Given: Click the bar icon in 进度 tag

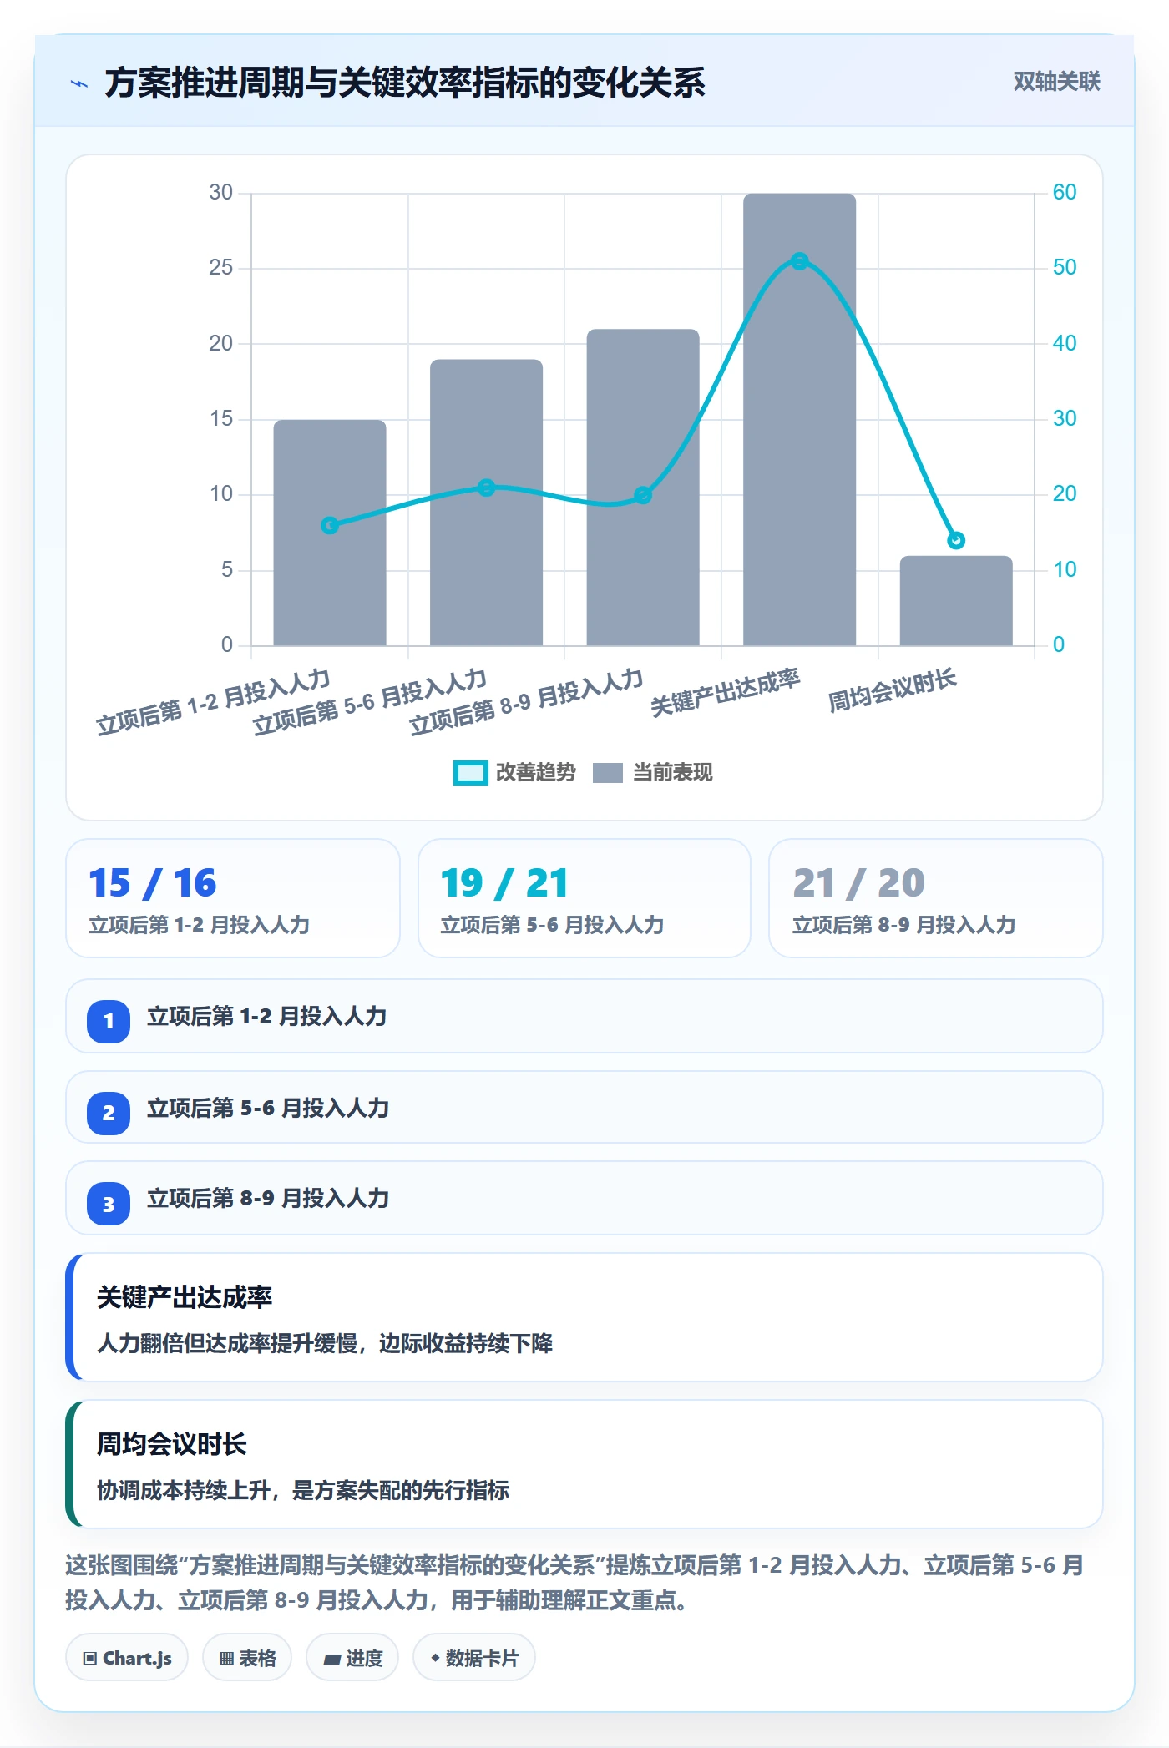Looking at the screenshot, I should pos(332,1660).
